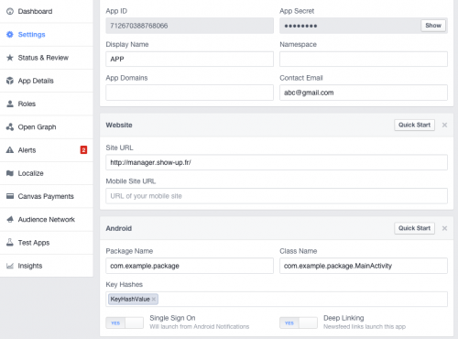Remove the Website platform section

(x=444, y=125)
